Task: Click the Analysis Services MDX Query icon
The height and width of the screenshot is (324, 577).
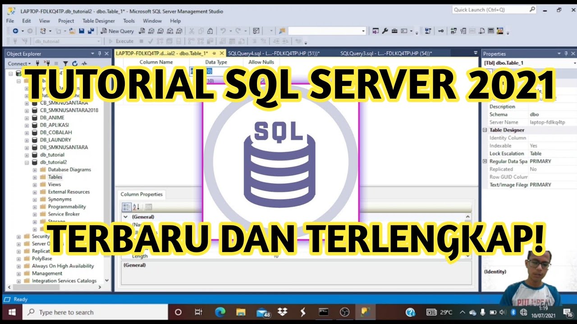Action: pyautogui.click(x=151, y=31)
